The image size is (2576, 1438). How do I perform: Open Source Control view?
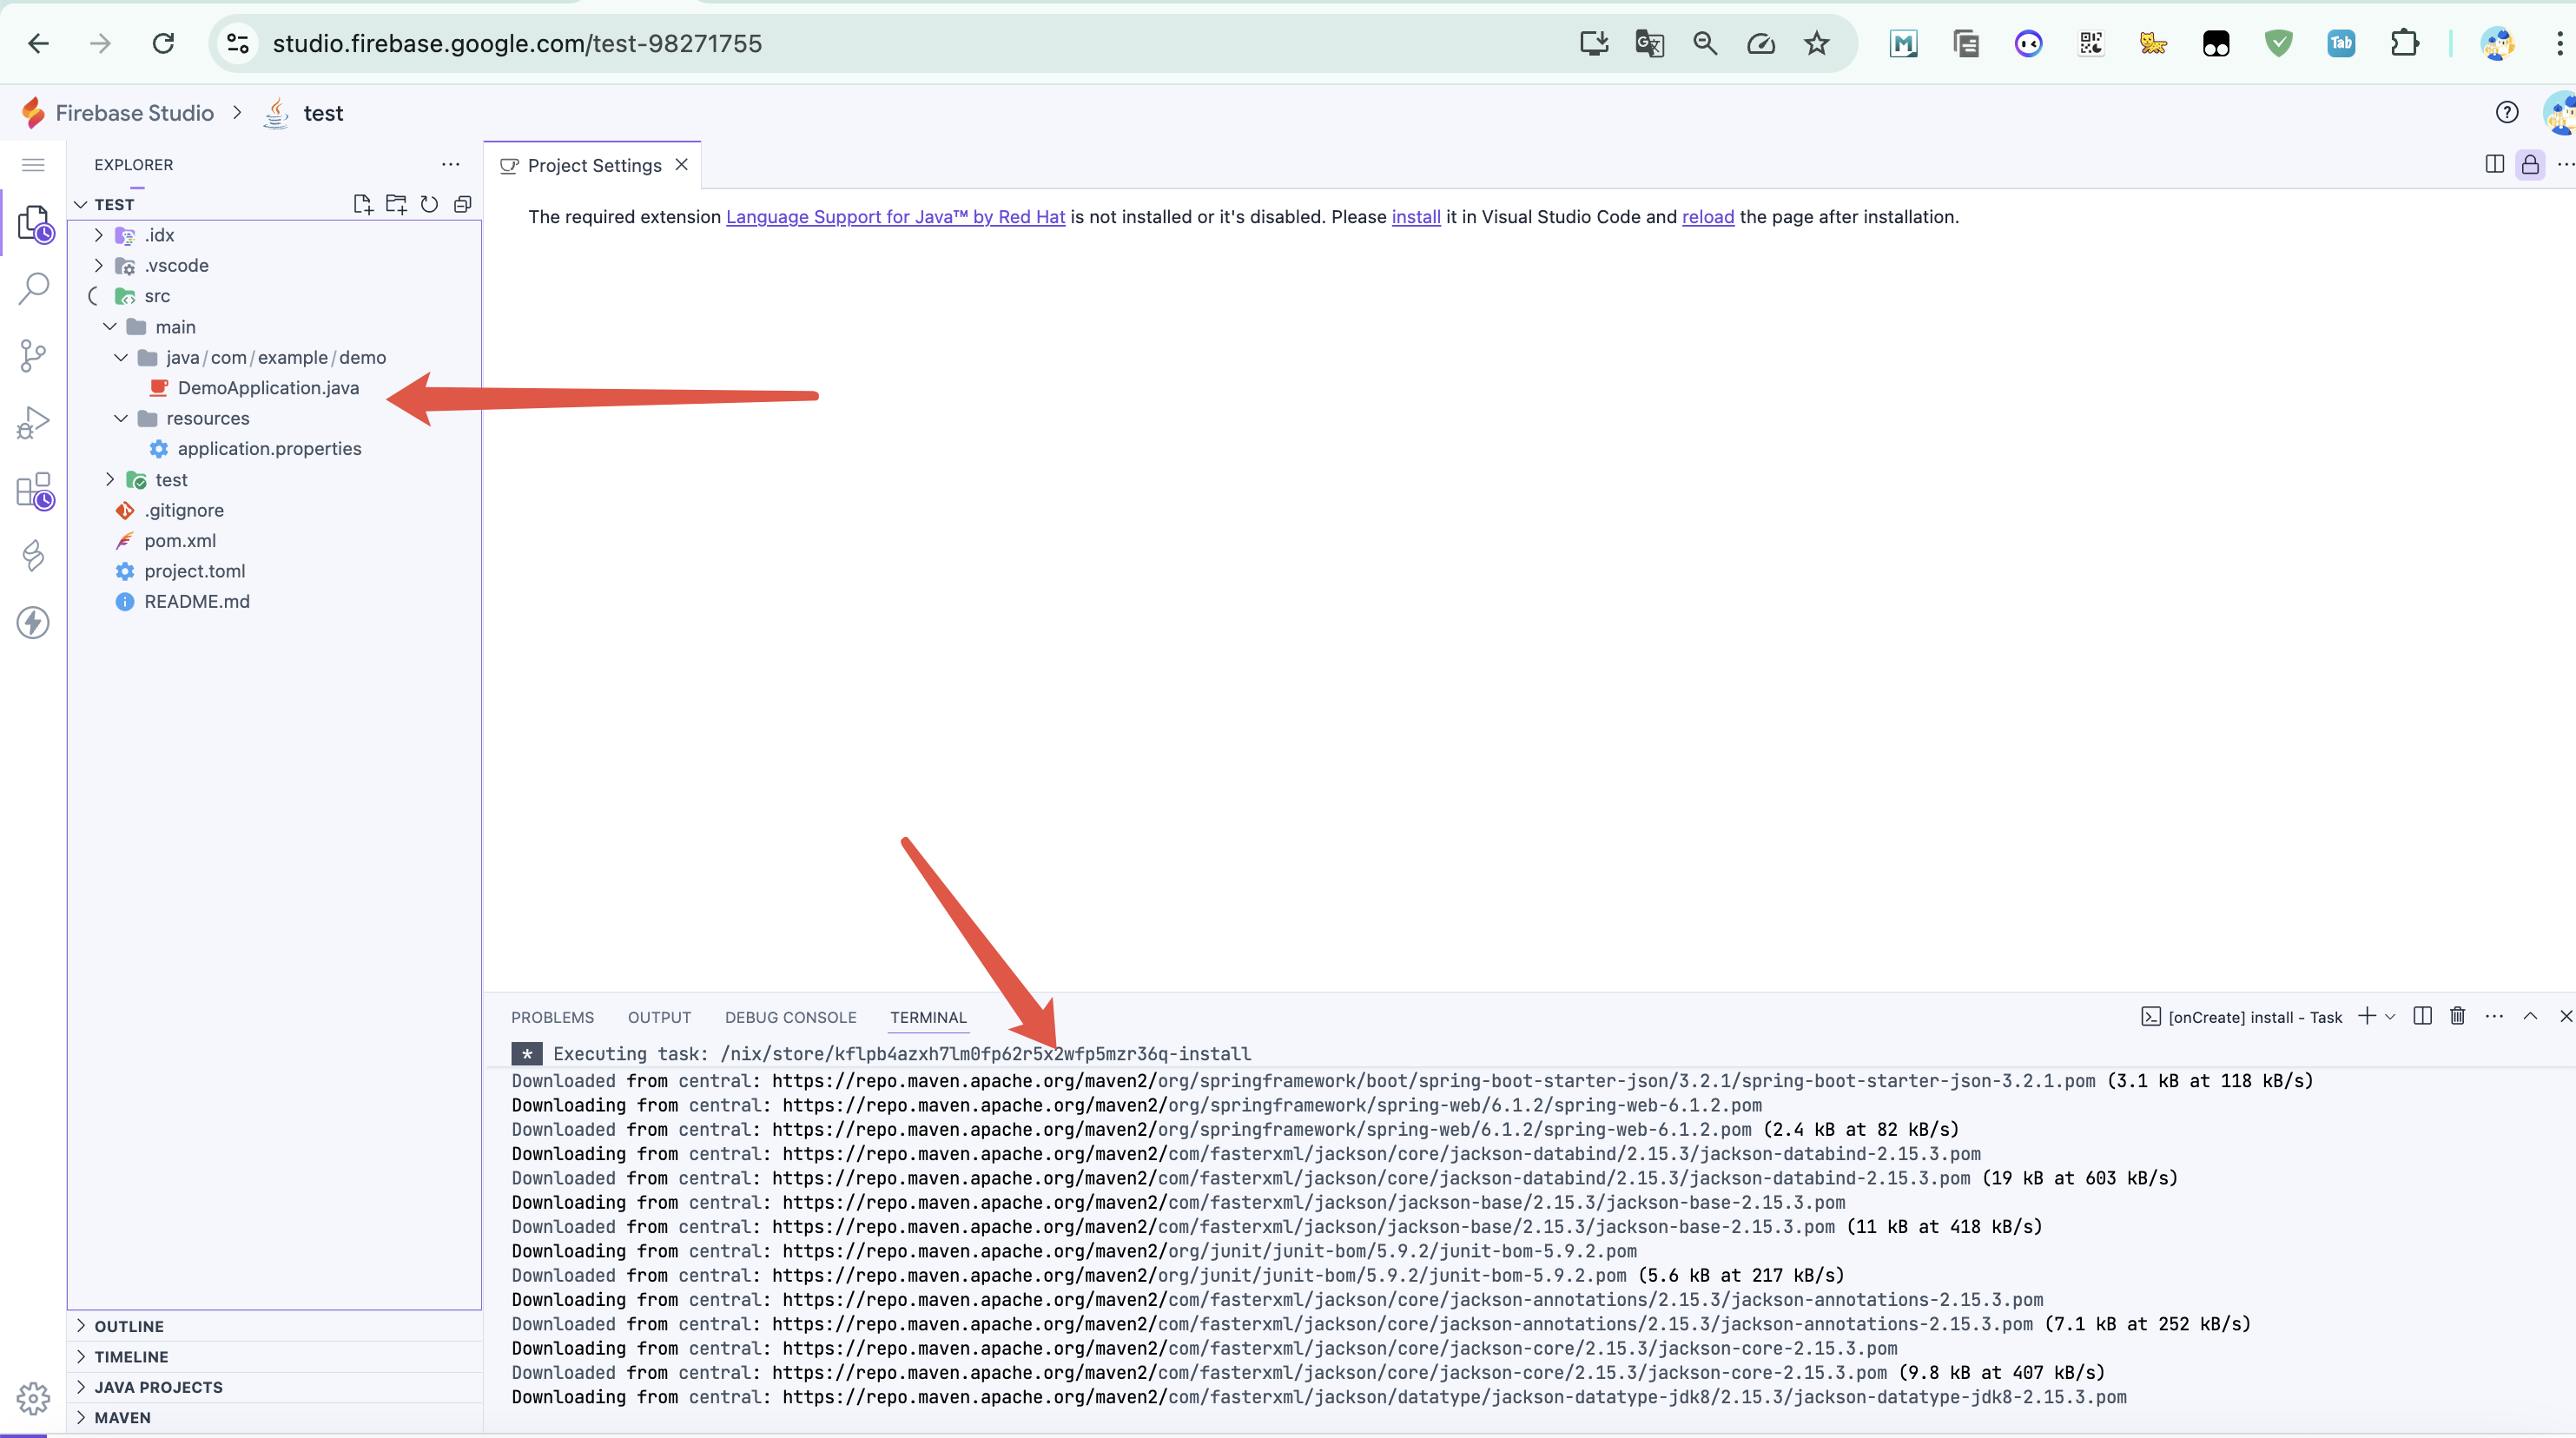[x=33, y=356]
